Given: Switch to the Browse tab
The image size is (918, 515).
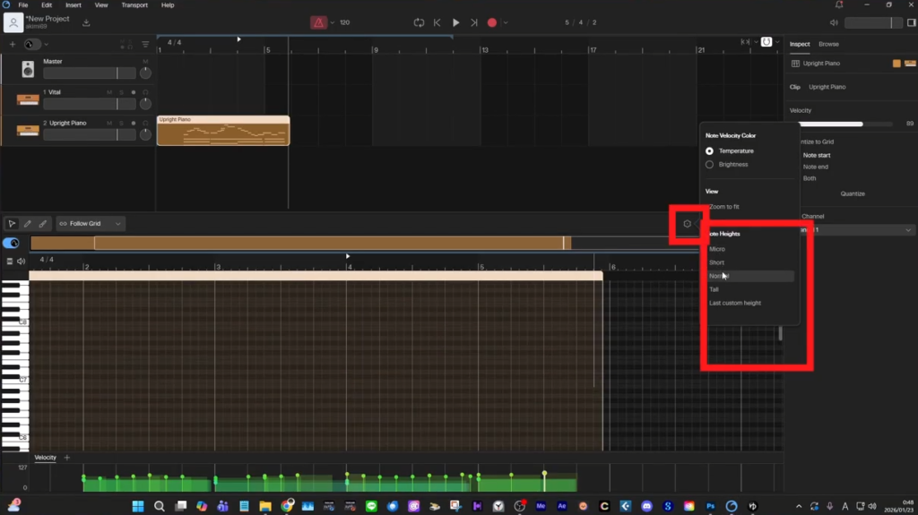Looking at the screenshot, I should [x=828, y=44].
